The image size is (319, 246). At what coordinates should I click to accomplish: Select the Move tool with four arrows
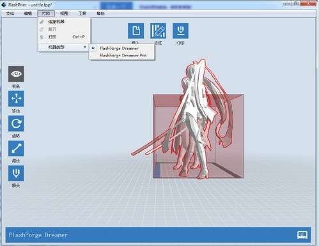pyautogui.click(x=16, y=98)
